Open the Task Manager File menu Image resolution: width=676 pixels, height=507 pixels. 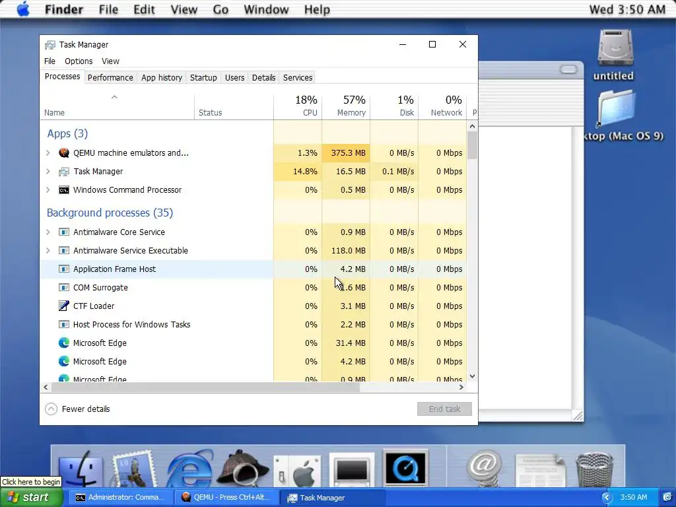tap(50, 61)
